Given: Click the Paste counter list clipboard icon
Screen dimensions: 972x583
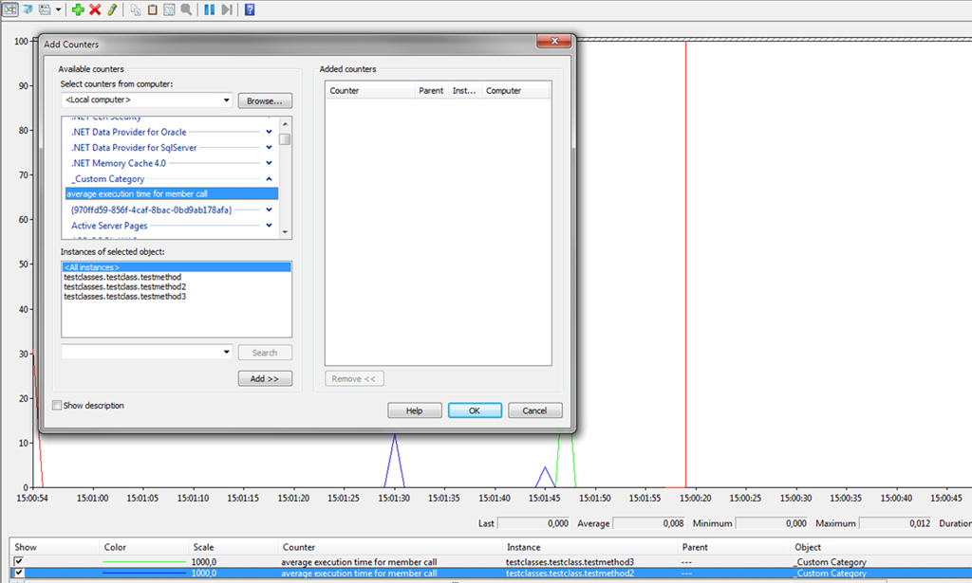Looking at the screenshot, I should coord(152,9).
